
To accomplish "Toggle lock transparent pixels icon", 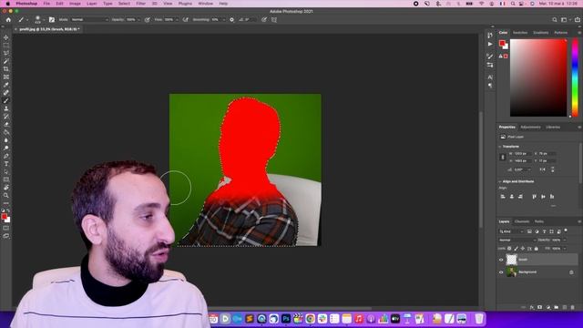I will [x=509, y=249].
